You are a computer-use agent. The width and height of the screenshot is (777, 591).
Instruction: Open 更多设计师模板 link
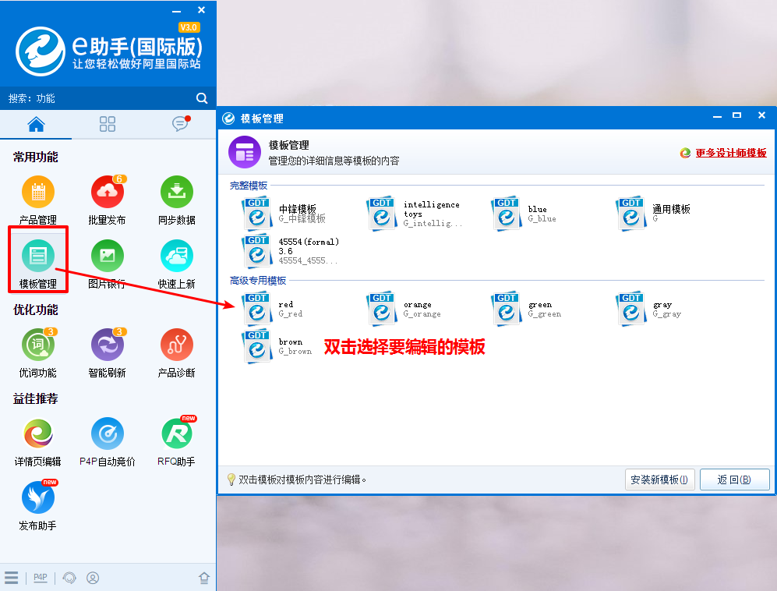(x=731, y=153)
